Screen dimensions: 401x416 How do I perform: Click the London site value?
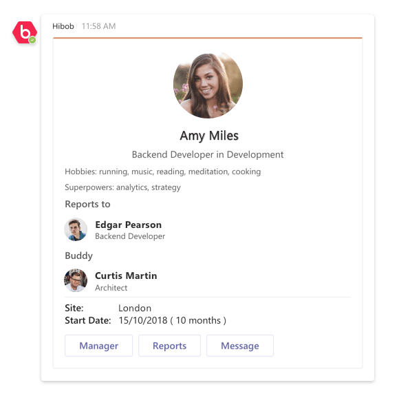click(135, 309)
